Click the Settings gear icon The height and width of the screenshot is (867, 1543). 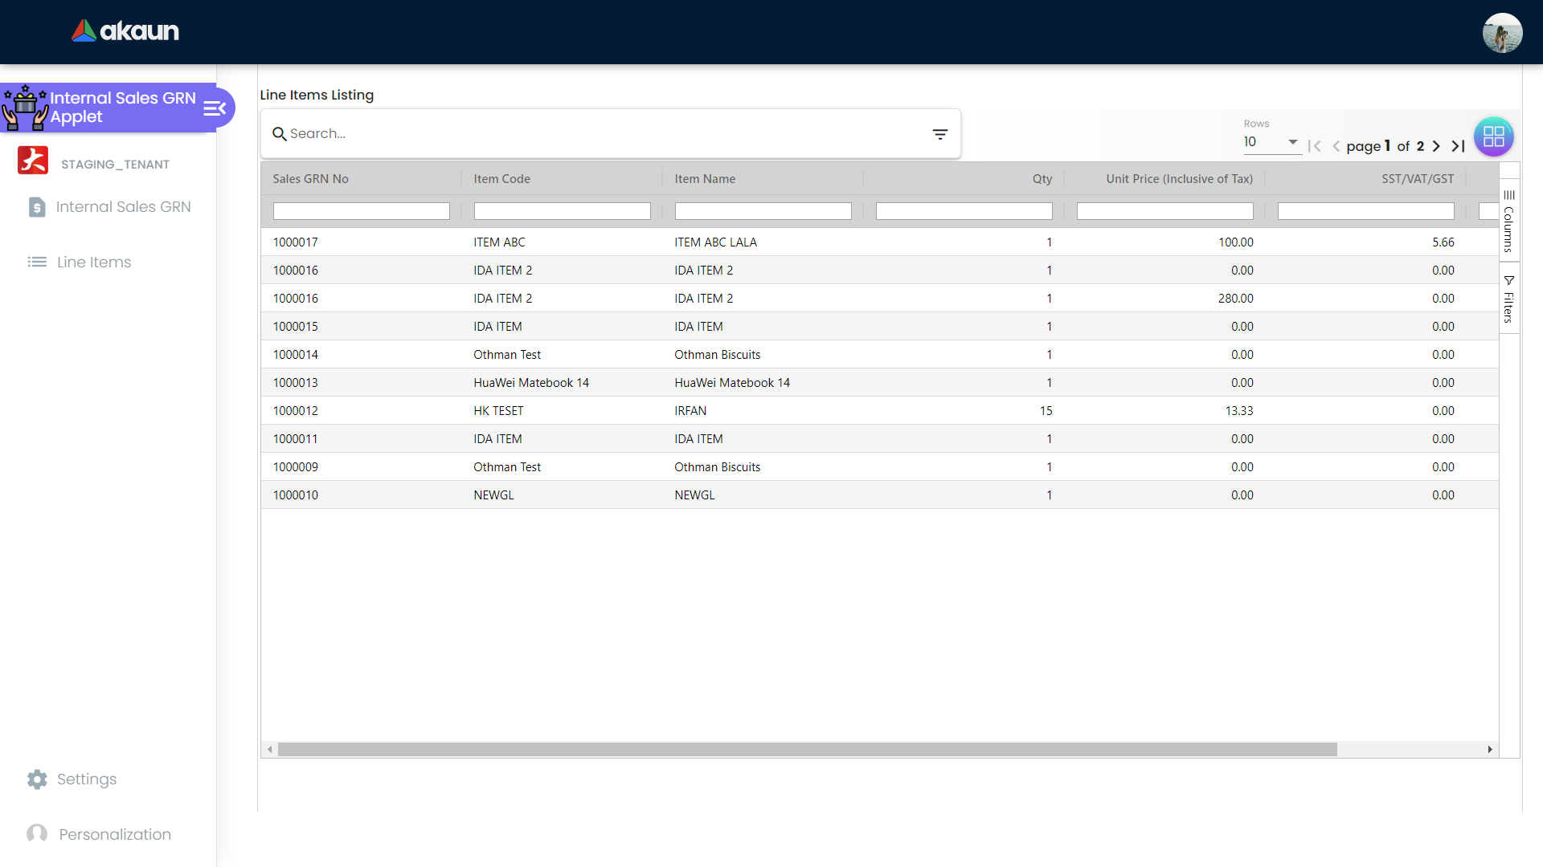pyautogui.click(x=37, y=779)
